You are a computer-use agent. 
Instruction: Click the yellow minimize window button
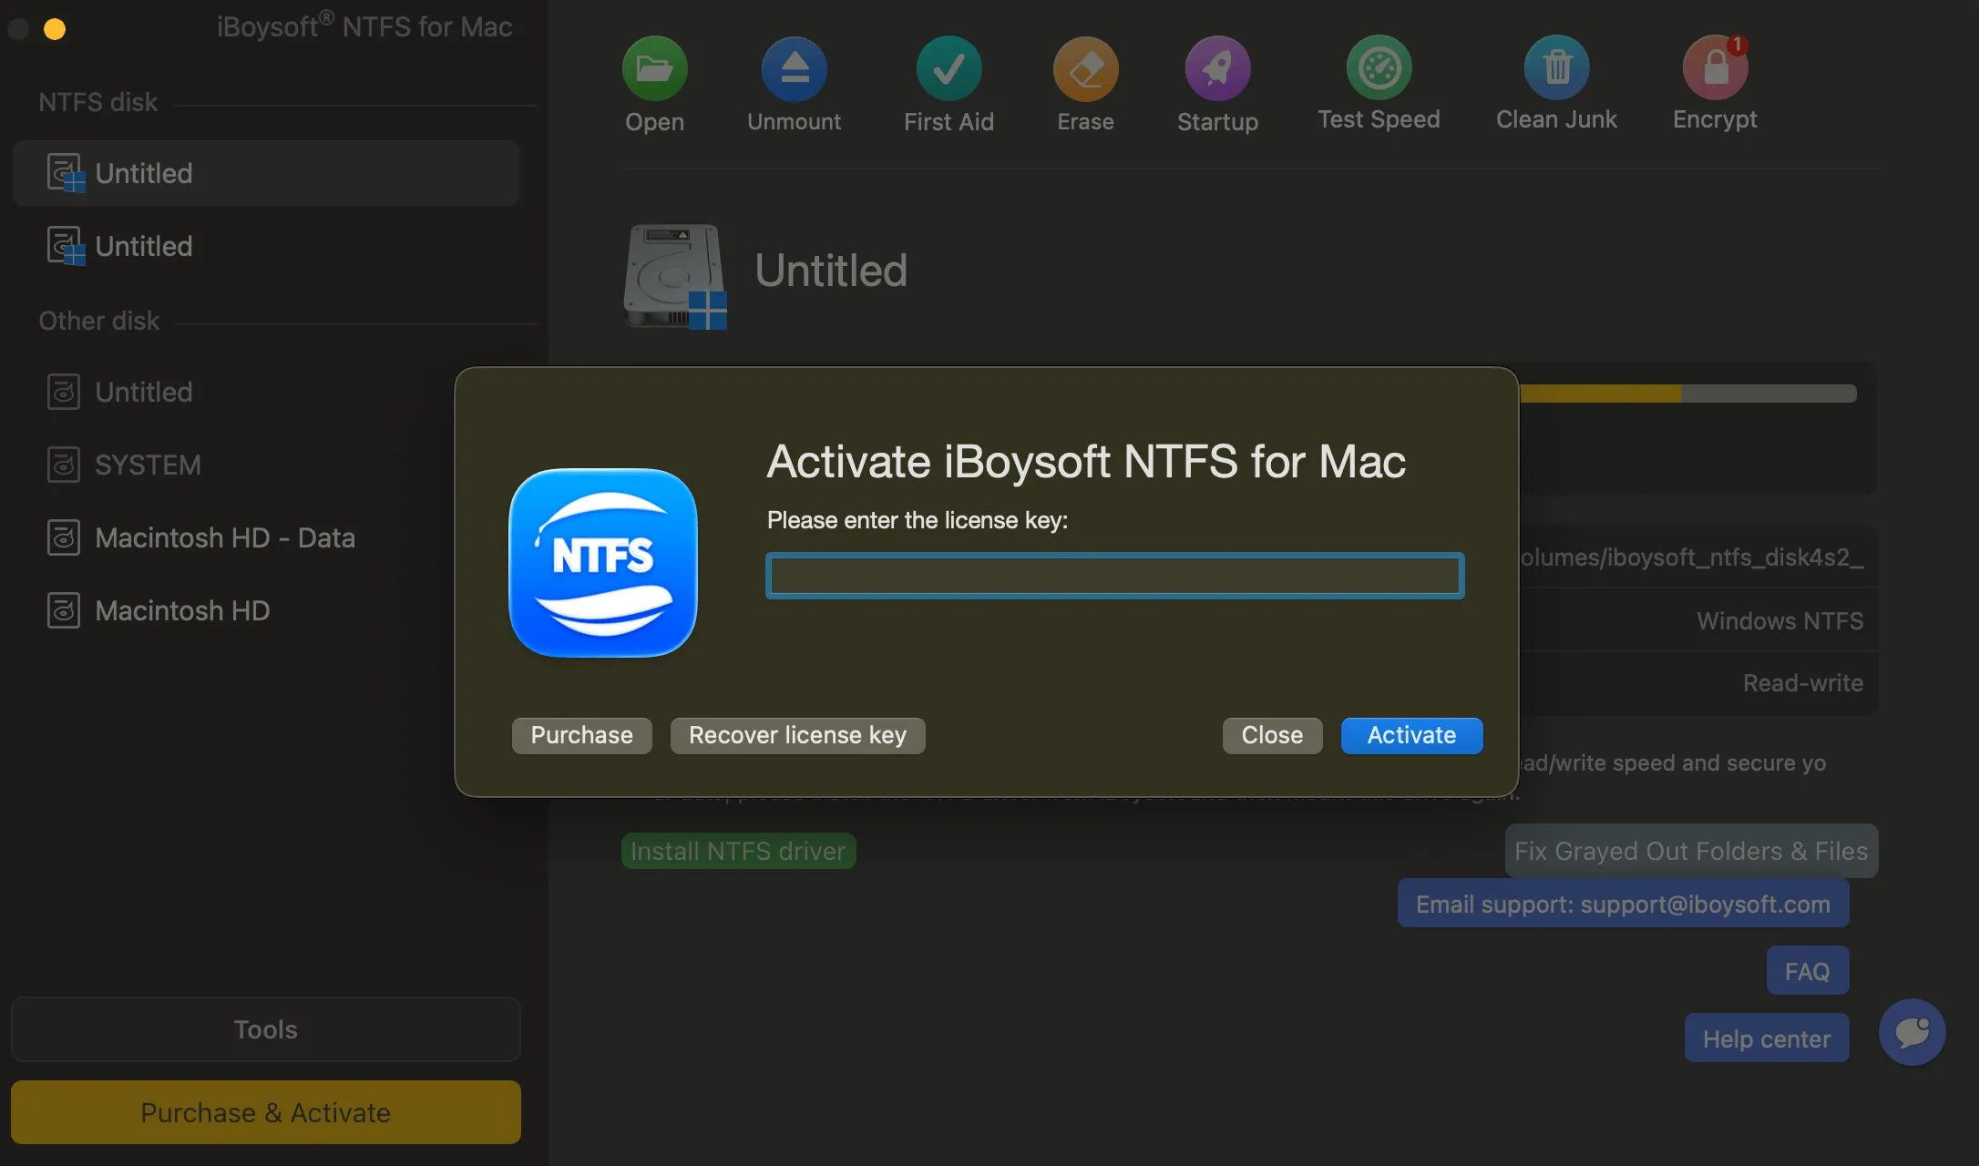point(55,29)
